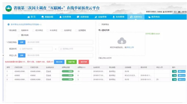Screen dimensions: 187x104
Task: Check the 重点地类 checkbox
Action: coord(19,35)
